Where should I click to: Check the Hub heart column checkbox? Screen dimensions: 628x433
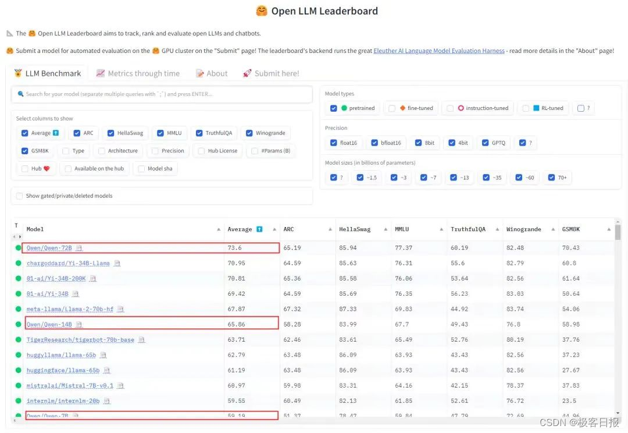[x=25, y=169]
